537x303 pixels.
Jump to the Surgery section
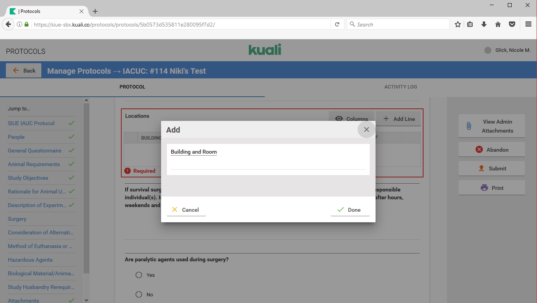[17, 219]
